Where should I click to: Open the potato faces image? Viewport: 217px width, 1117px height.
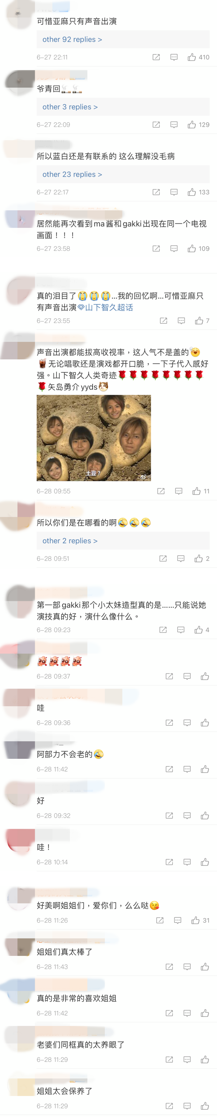[x=94, y=438]
